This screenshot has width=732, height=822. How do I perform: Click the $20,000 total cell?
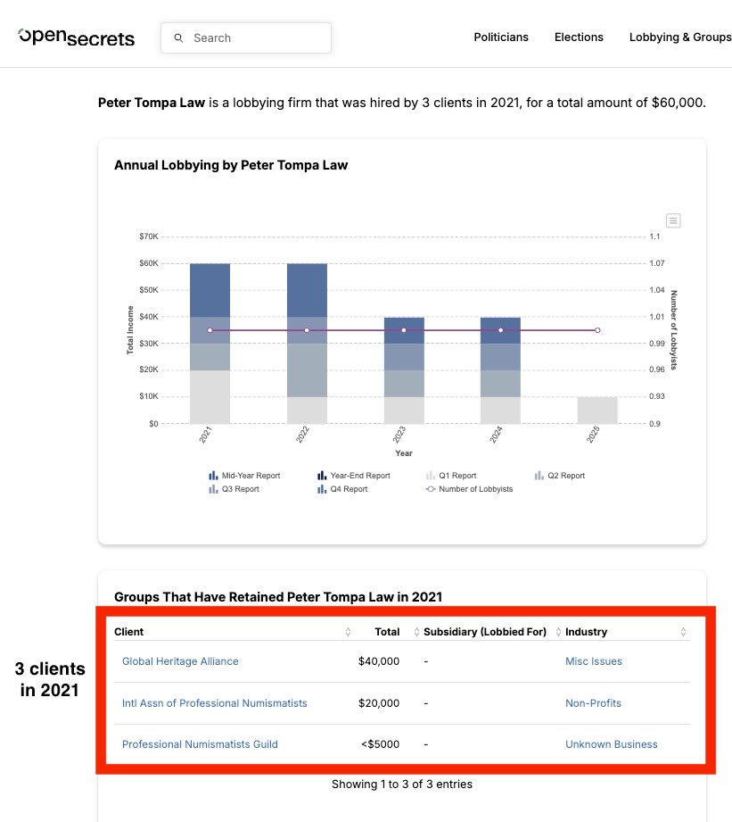coord(379,703)
